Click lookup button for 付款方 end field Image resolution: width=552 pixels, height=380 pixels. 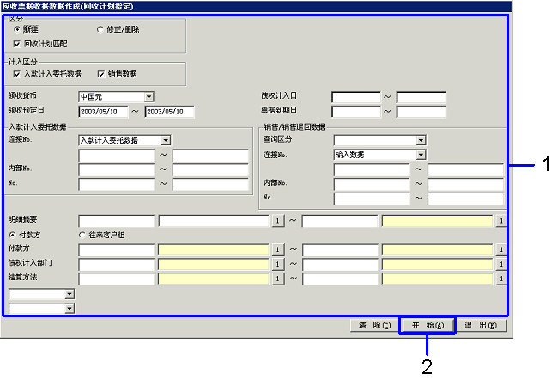point(500,249)
